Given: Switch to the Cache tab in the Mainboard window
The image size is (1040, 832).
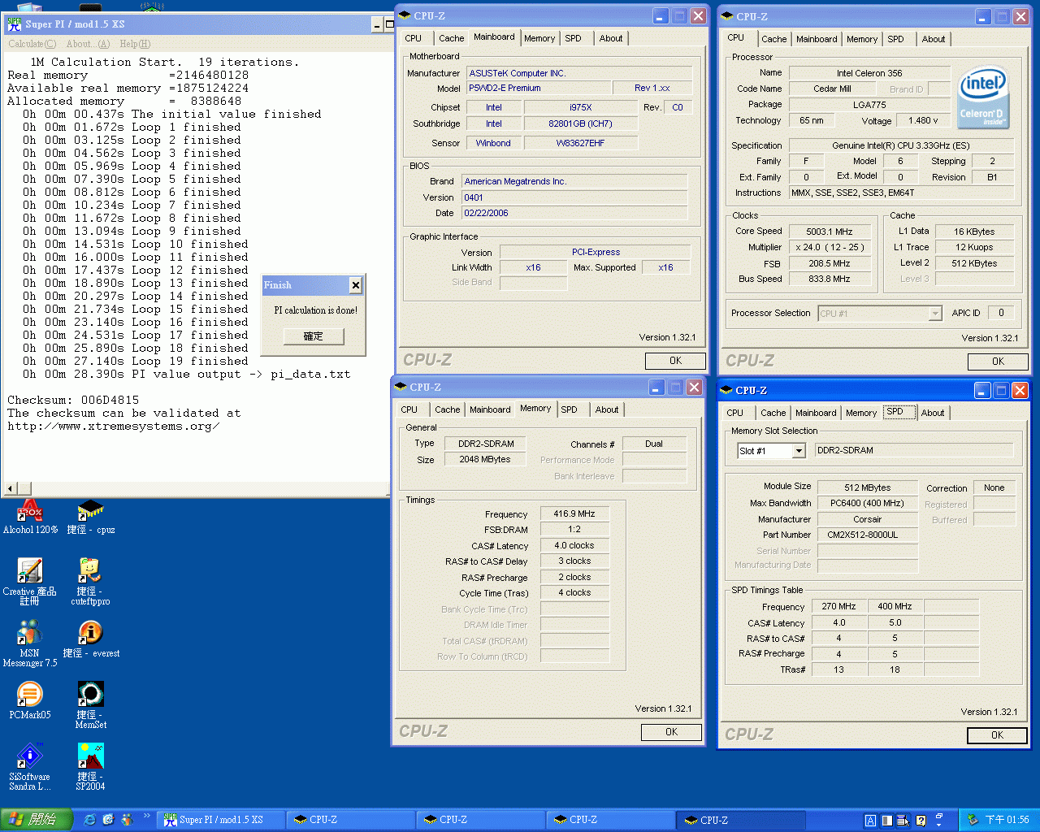Looking at the screenshot, I should 452,38.
